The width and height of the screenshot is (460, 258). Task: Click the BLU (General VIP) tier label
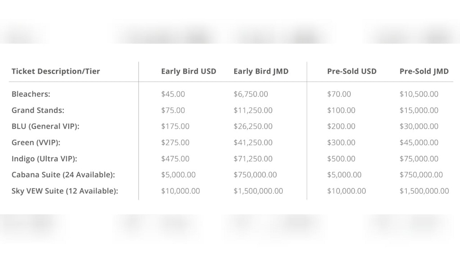click(x=45, y=127)
